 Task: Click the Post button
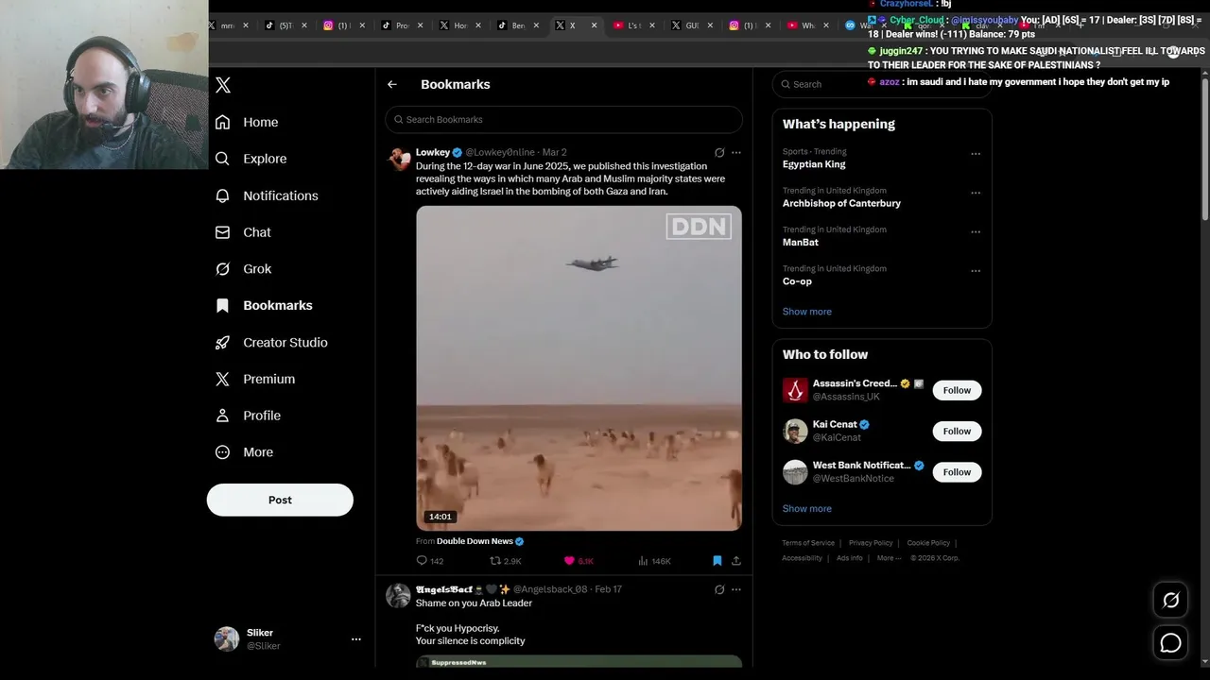[280, 500]
